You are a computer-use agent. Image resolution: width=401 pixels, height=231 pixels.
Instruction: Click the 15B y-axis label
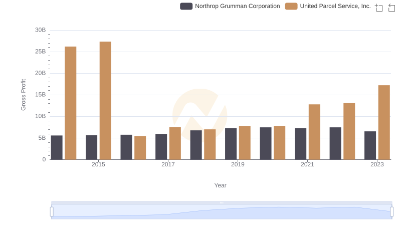[41, 95]
